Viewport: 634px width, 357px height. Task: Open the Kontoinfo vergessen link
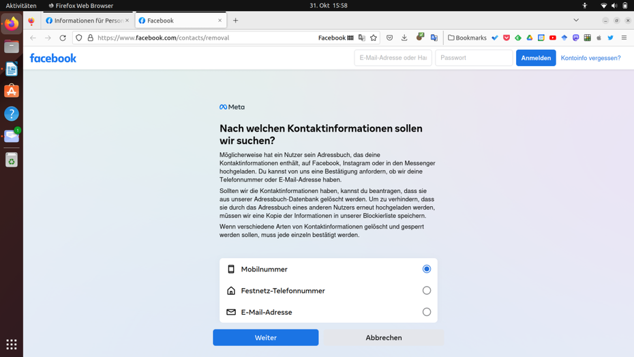590,58
